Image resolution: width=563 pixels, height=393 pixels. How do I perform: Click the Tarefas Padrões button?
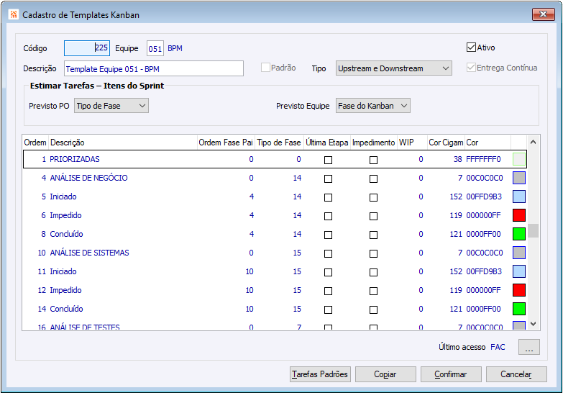320,374
